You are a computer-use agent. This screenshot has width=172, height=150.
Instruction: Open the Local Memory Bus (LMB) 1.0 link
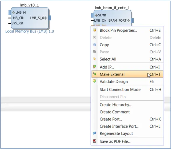pyautogui.click(x=30, y=31)
